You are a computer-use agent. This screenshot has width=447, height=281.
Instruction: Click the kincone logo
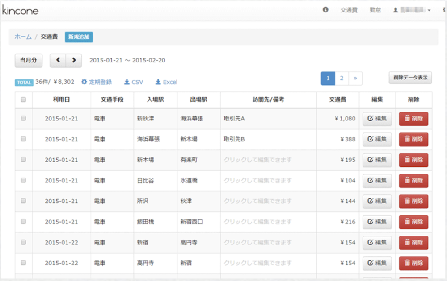coord(21,10)
